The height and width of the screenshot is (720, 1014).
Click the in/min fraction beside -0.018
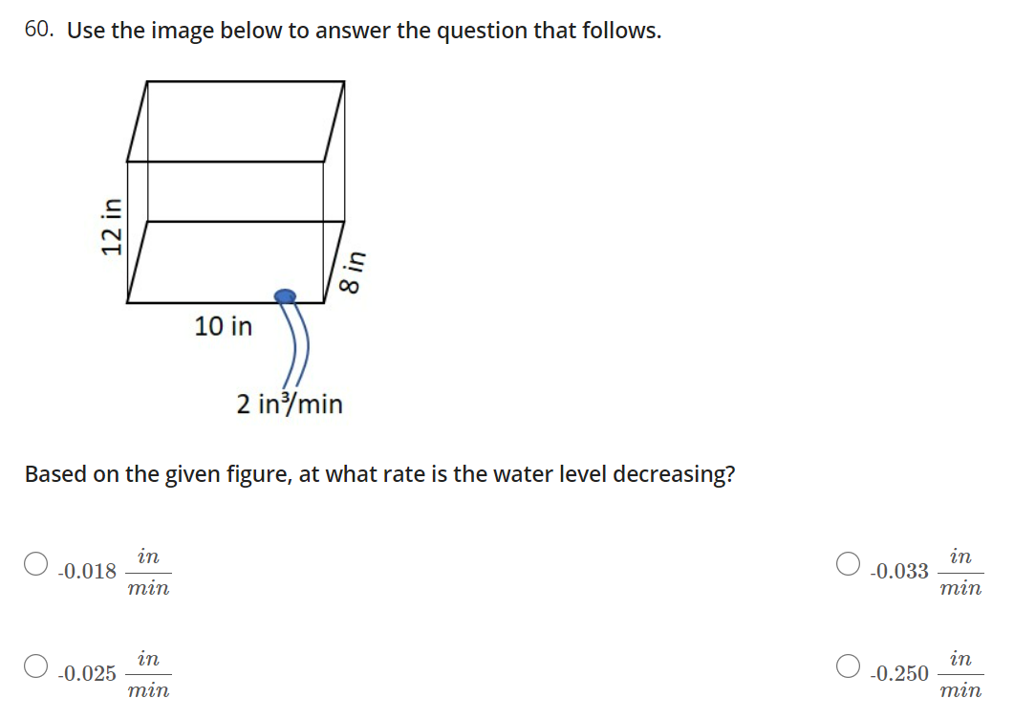tap(146, 571)
